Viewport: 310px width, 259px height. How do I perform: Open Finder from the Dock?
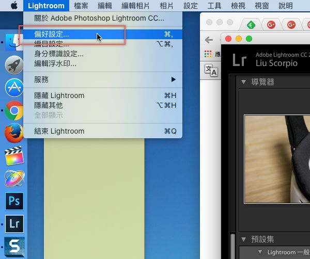coord(14,42)
